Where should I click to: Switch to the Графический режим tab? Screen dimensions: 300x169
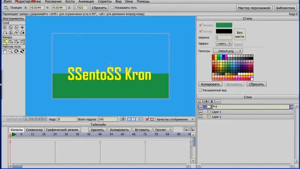coord(62,130)
